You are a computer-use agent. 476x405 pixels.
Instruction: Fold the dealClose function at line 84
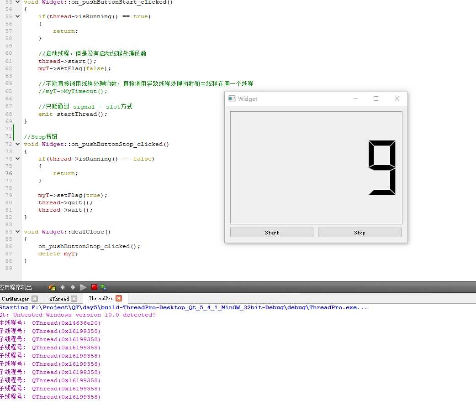(18, 232)
